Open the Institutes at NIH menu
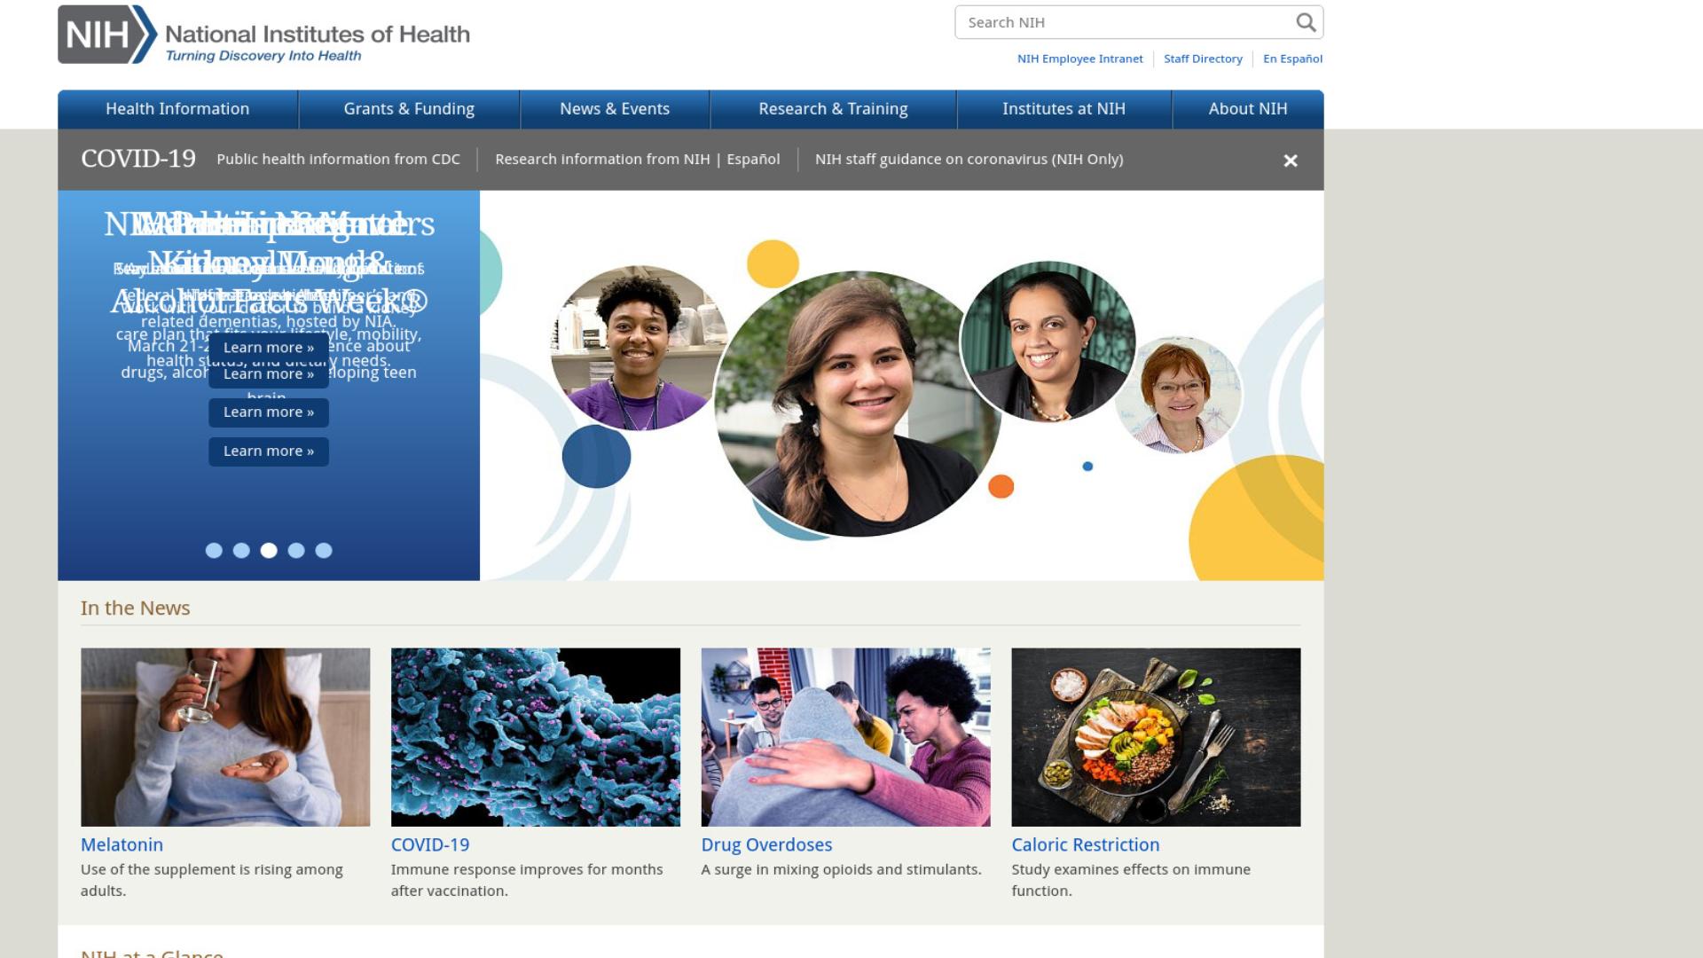This screenshot has width=1703, height=958. tap(1063, 109)
